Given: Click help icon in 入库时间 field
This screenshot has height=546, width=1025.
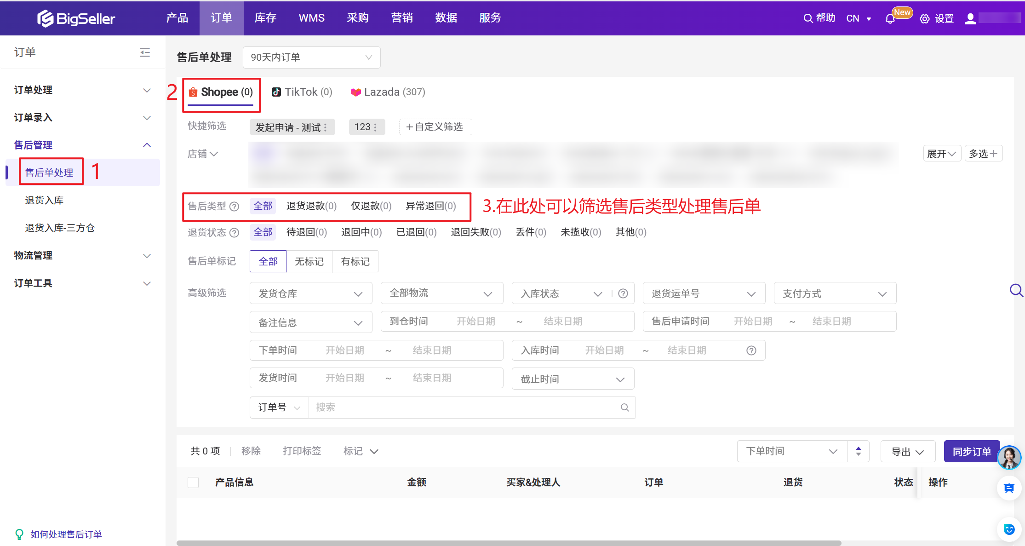Looking at the screenshot, I should [751, 351].
